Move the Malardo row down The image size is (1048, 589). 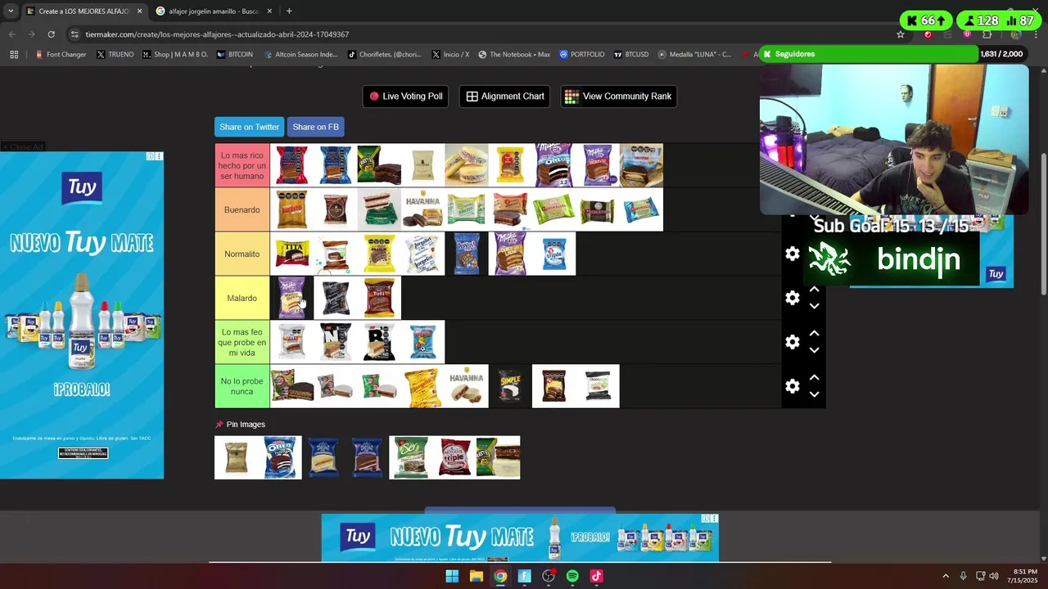[x=814, y=306]
